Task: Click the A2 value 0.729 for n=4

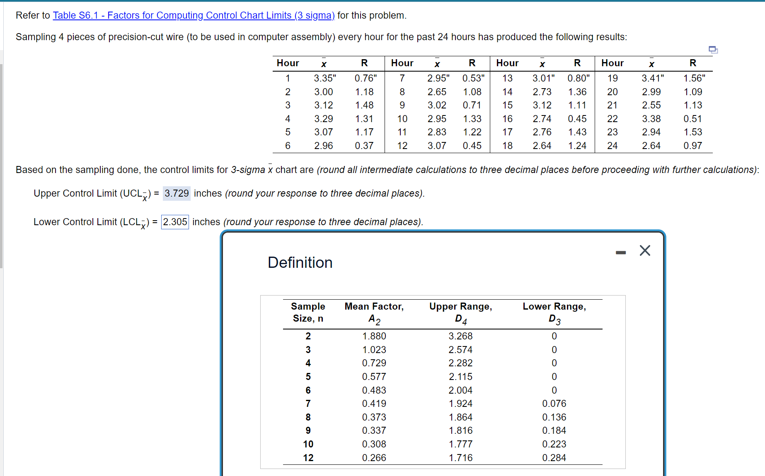Action: tap(374, 363)
